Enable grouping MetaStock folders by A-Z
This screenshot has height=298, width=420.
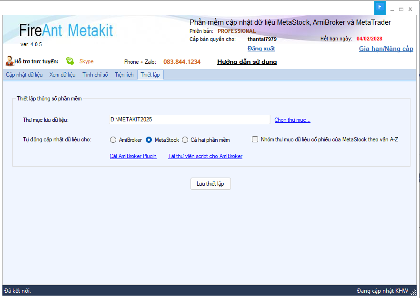tap(255, 139)
